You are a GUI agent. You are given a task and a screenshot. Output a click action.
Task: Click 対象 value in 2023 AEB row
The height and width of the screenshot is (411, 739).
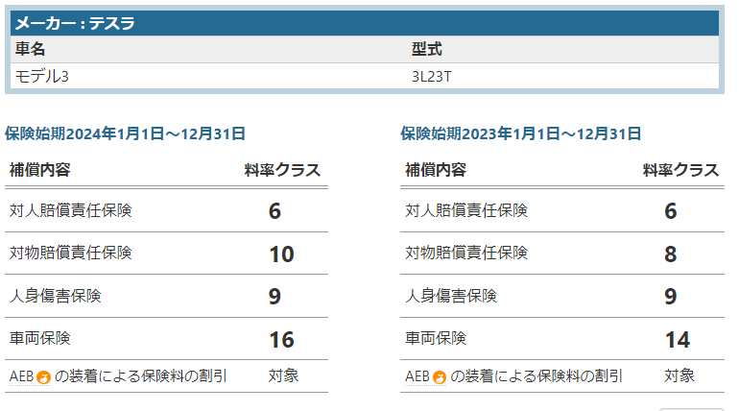click(679, 375)
